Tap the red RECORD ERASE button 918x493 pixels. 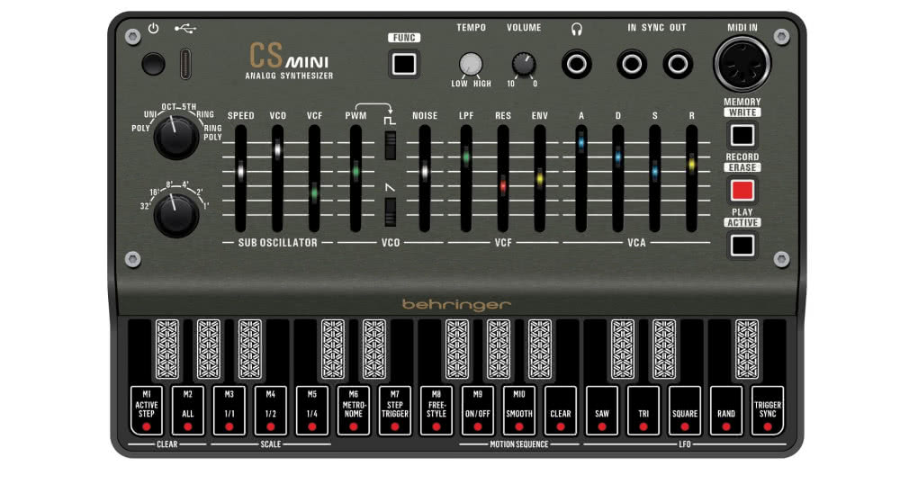pyautogui.click(x=742, y=191)
